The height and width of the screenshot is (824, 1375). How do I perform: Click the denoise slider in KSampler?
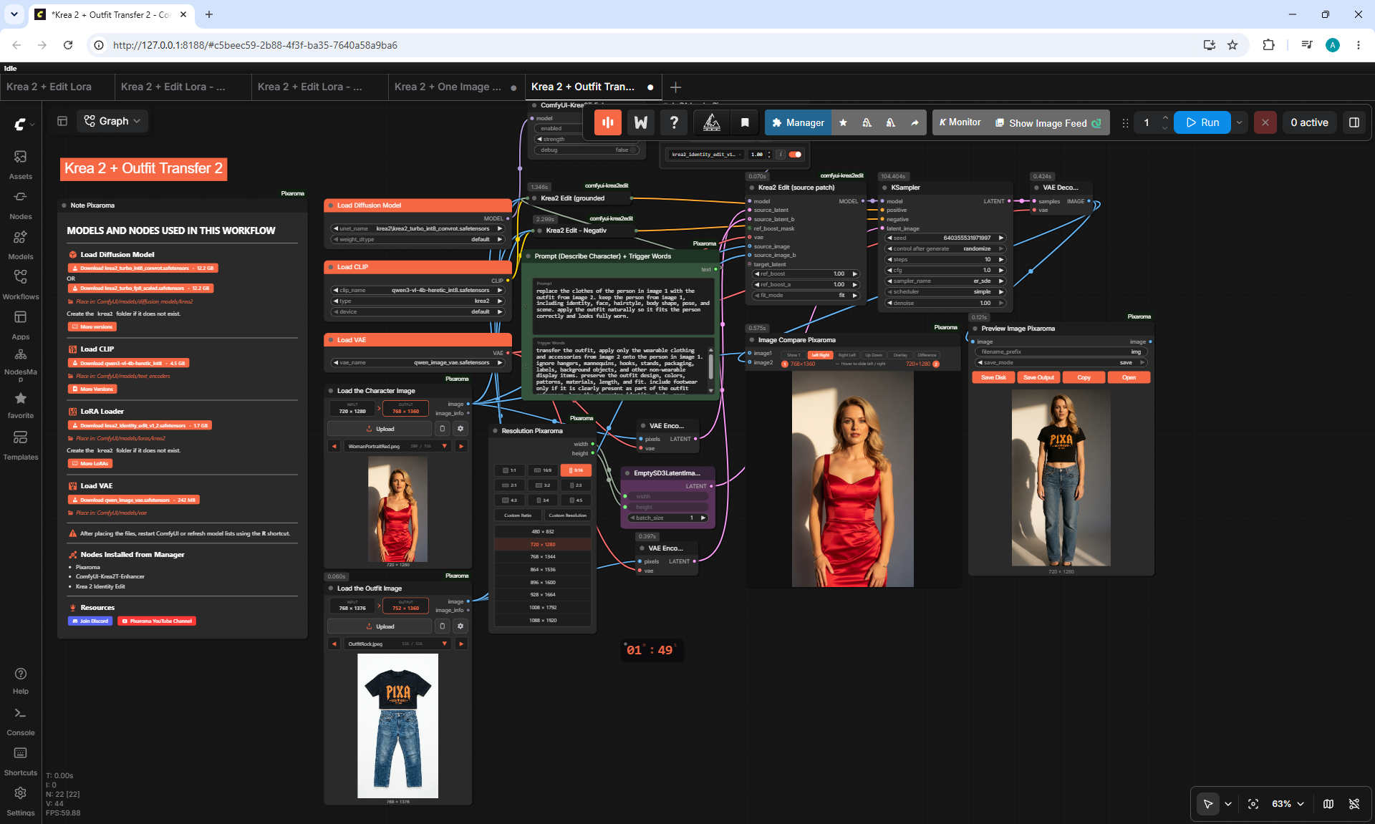(945, 303)
